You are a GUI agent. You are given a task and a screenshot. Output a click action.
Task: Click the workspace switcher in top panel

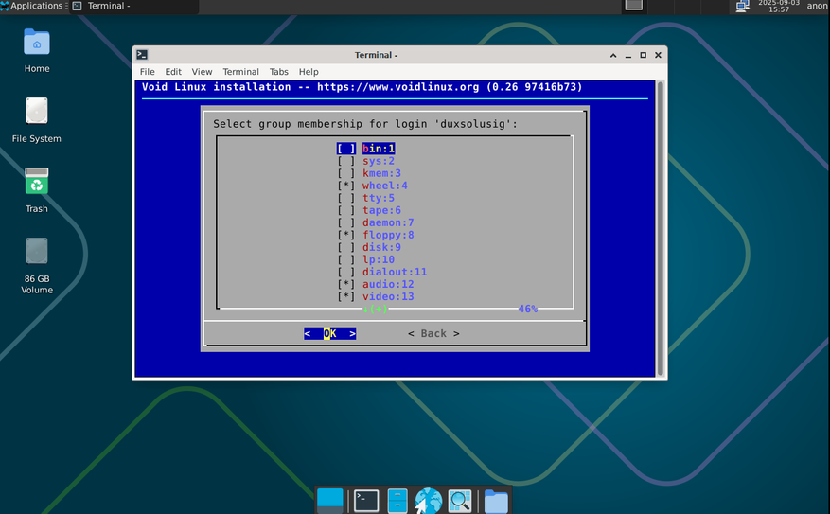[633, 6]
